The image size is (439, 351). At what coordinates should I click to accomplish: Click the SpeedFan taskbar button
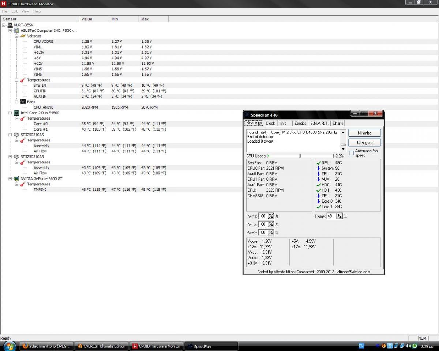point(211,346)
